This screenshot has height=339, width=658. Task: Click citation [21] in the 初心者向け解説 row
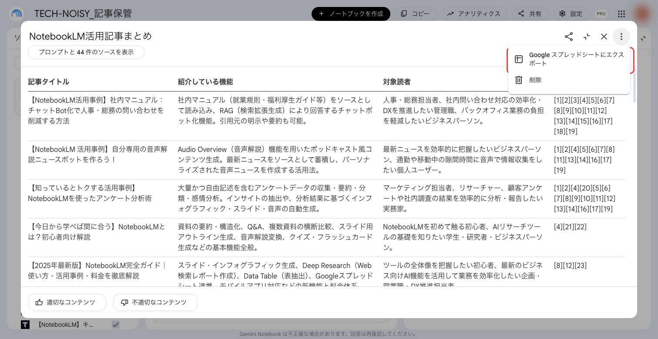568,227
